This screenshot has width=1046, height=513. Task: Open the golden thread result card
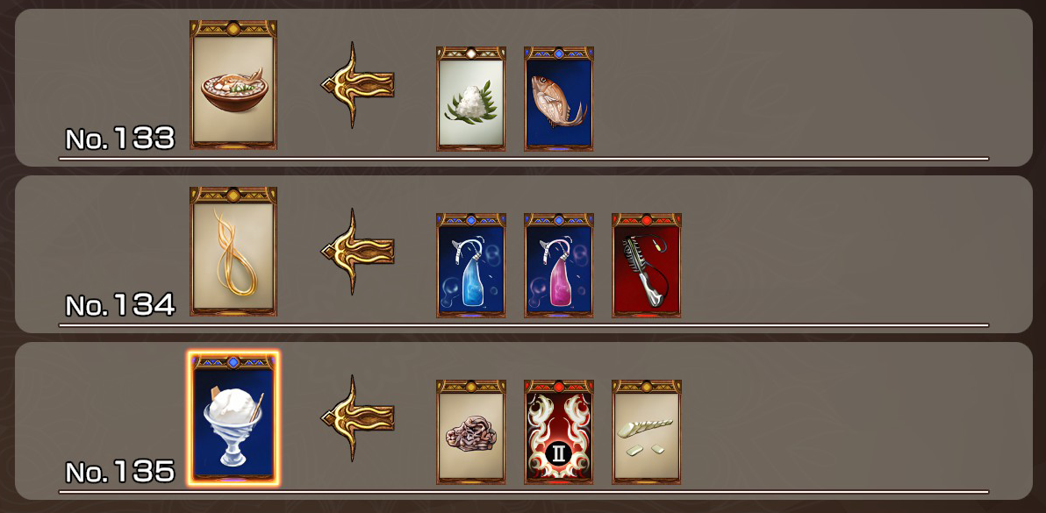click(x=233, y=251)
